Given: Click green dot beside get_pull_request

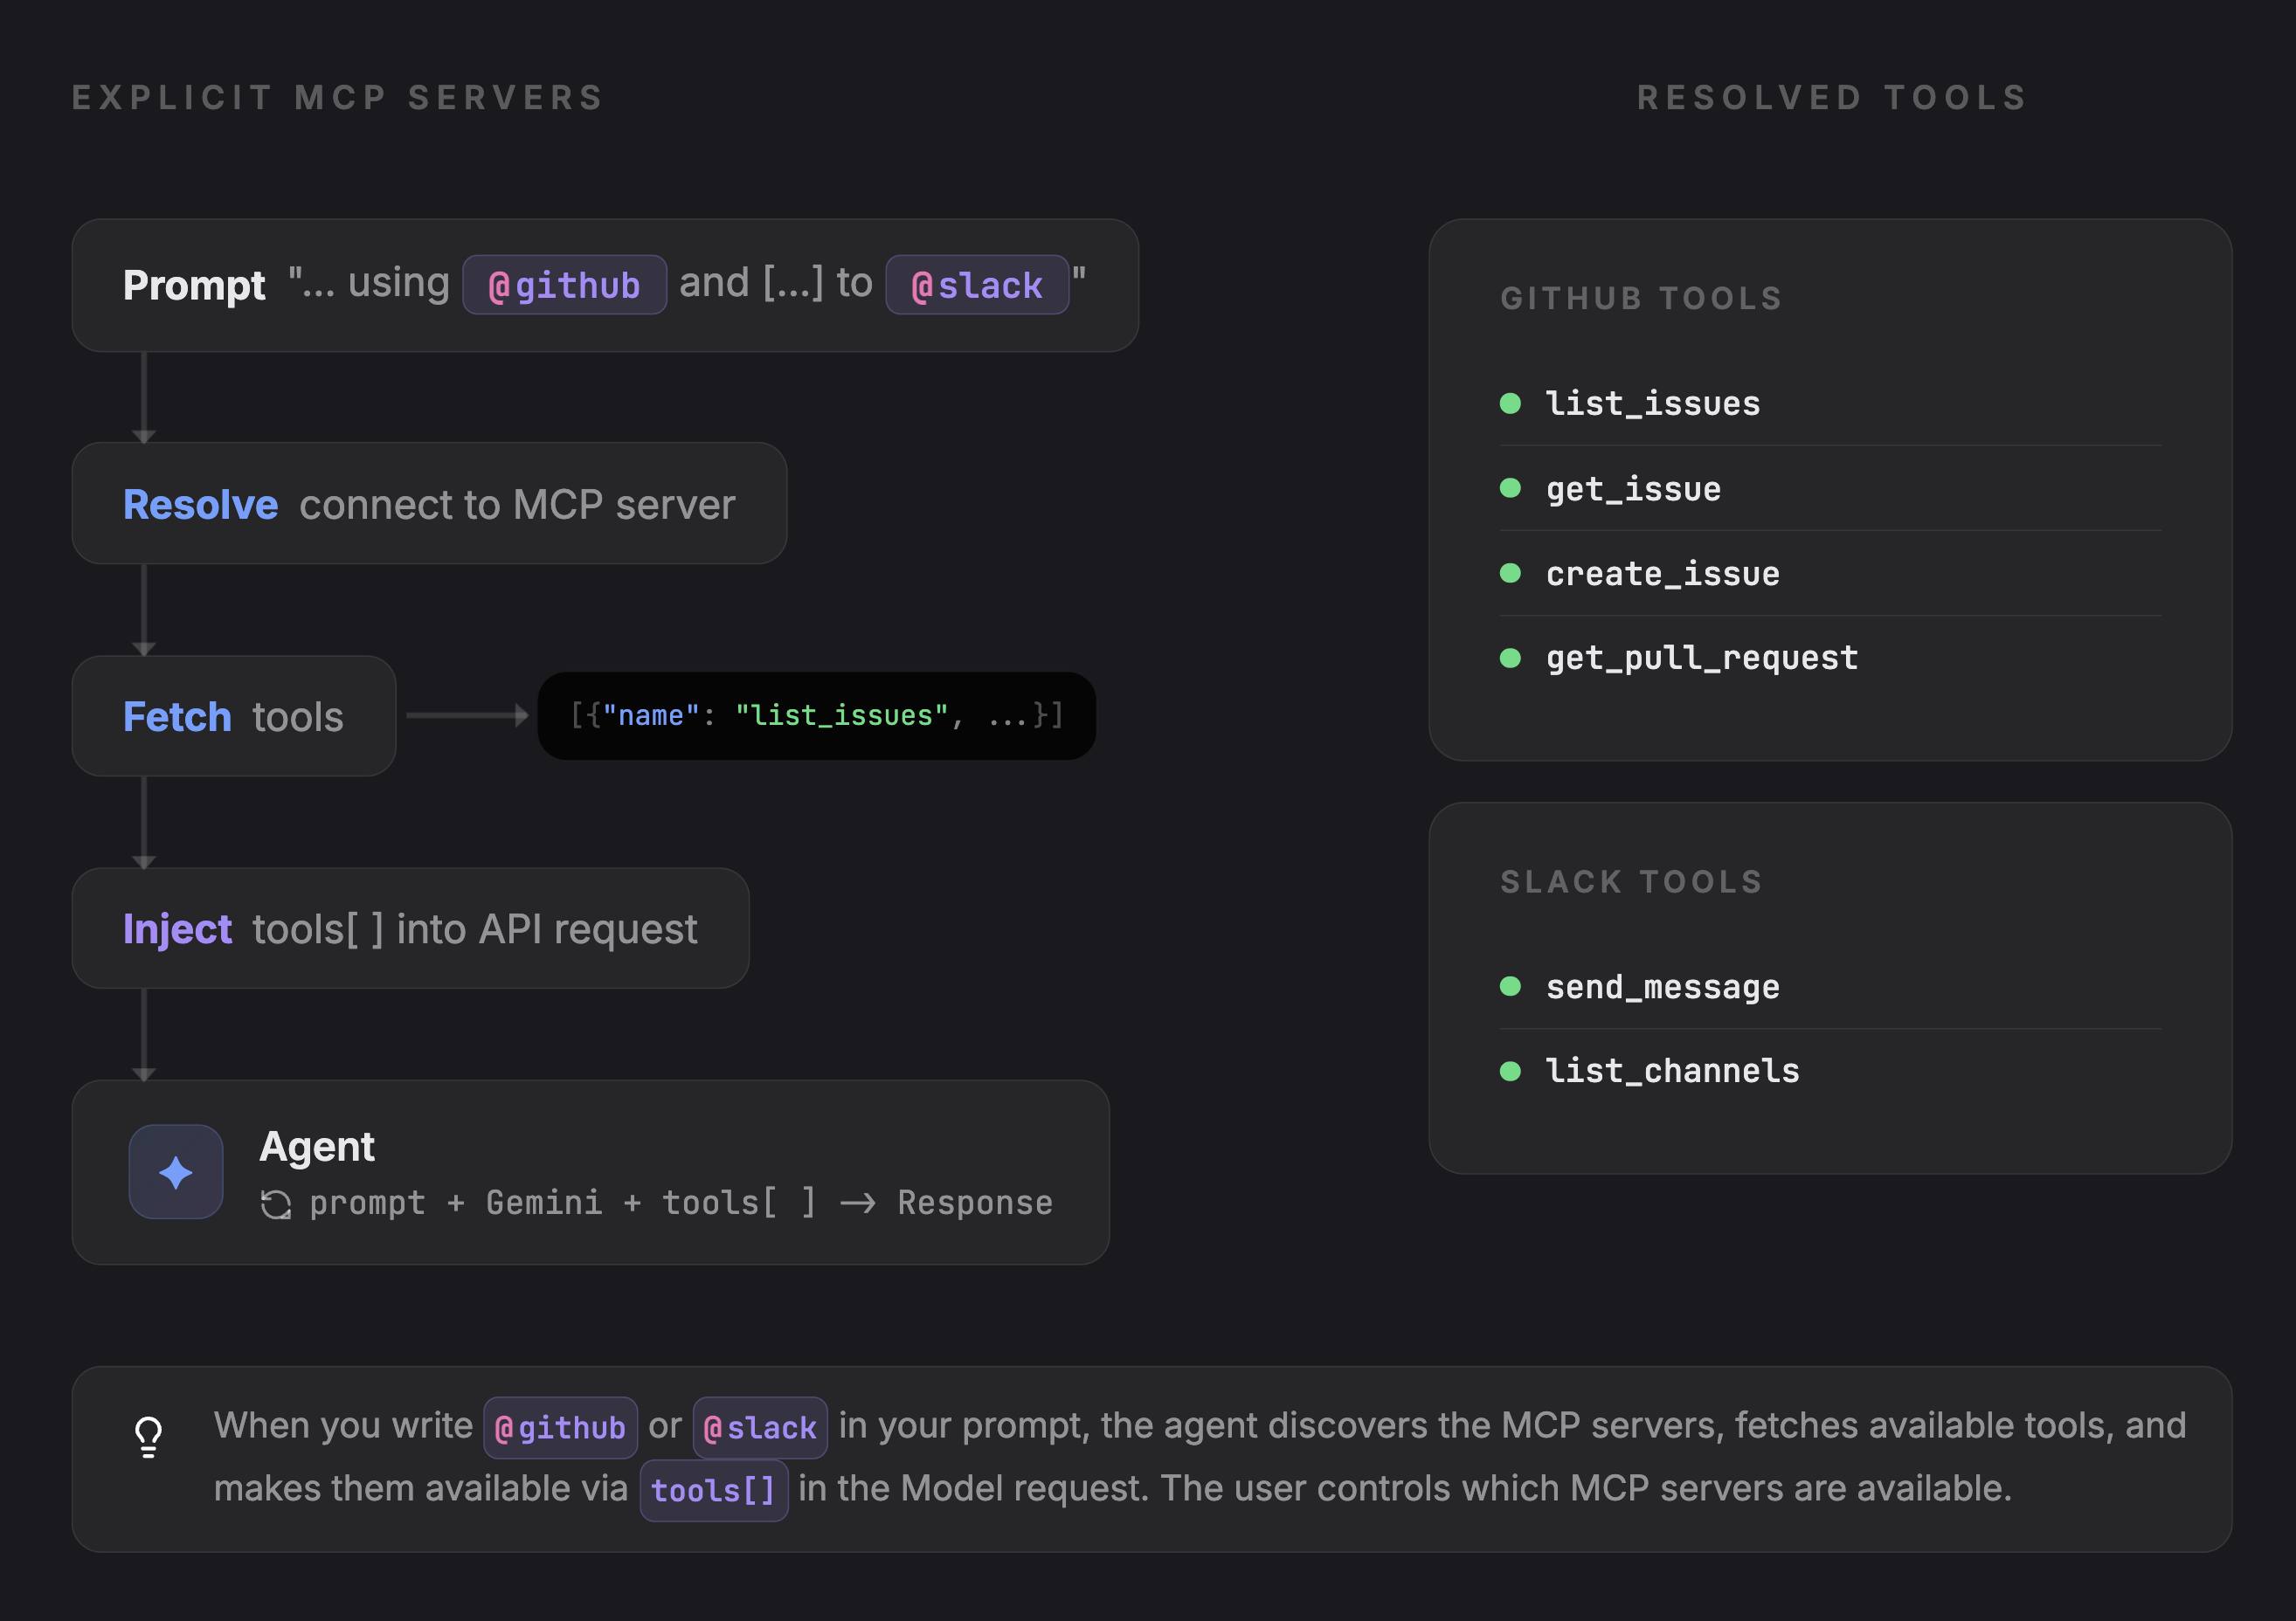Looking at the screenshot, I should [x=1510, y=658].
